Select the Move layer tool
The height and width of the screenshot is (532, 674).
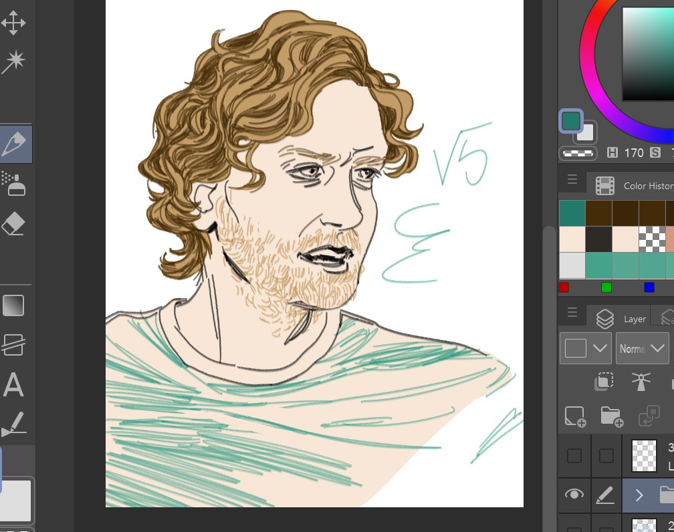pyautogui.click(x=13, y=22)
